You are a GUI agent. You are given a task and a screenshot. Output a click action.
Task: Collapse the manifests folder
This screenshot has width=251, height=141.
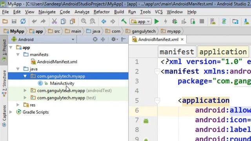tap(18, 55)
